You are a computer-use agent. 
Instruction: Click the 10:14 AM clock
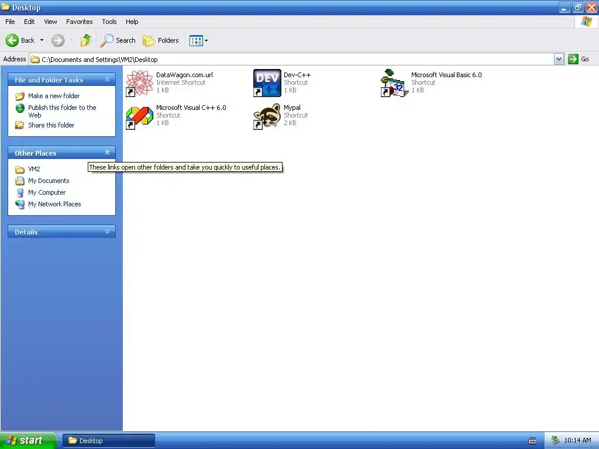point(577,441)
